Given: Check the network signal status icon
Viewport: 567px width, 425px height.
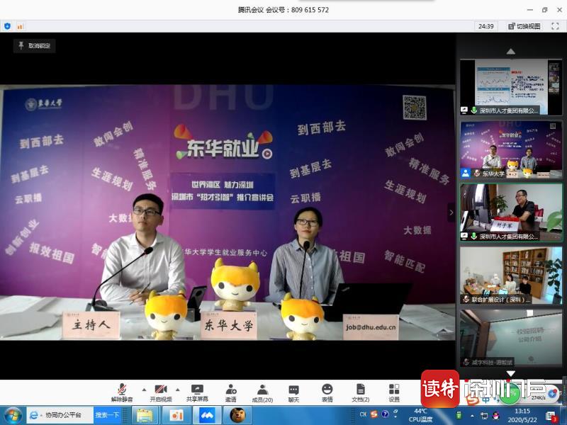Looking at the screenshot, I should 20,26.
